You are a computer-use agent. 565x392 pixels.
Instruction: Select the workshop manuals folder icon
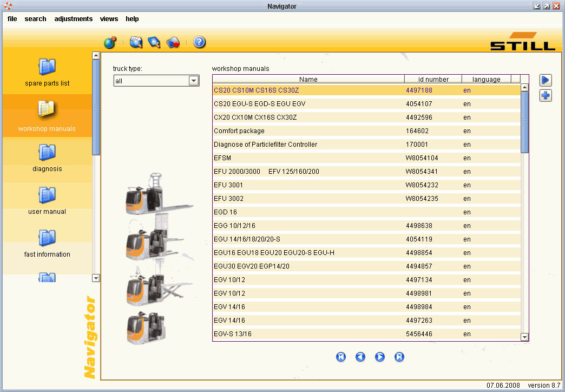(47, 109)
